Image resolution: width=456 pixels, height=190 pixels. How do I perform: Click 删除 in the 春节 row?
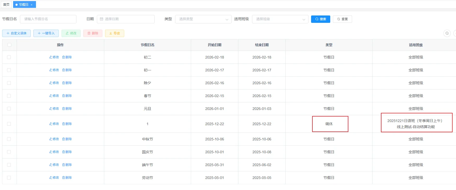pos(67,96)
